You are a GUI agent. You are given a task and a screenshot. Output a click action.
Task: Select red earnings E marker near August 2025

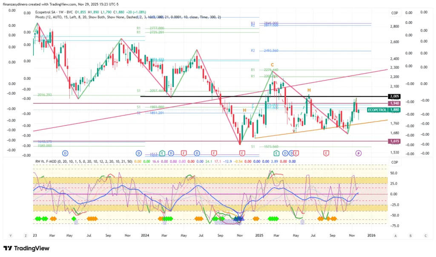click(x=326, y=153)
